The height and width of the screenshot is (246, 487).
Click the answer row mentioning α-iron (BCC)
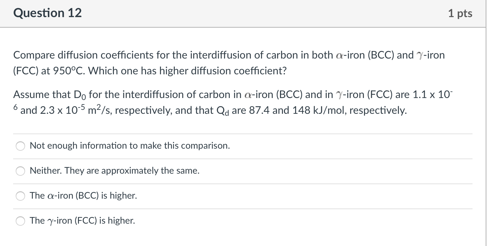point(83,196)
